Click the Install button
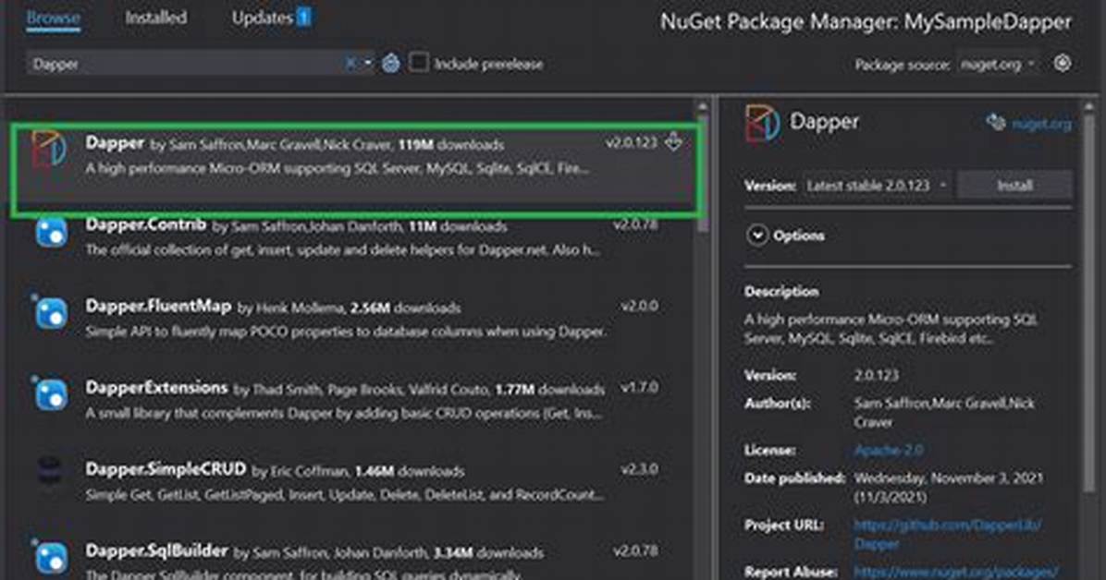The height and width of the screenshot is (580, 1106). click(1014, 186)
